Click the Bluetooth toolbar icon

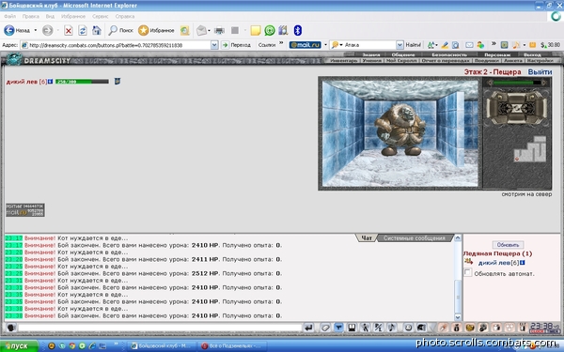pyautogui.click(x=297, y=31)
